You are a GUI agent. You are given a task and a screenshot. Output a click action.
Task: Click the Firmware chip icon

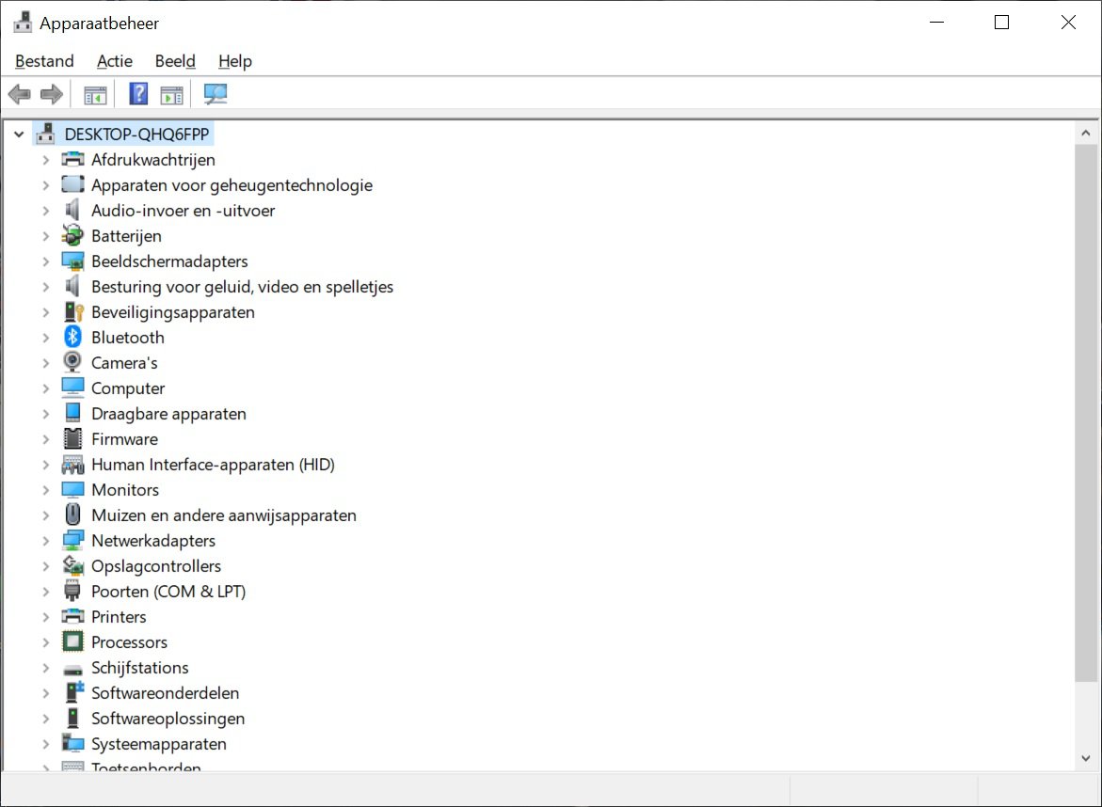[x=72, y=438]
